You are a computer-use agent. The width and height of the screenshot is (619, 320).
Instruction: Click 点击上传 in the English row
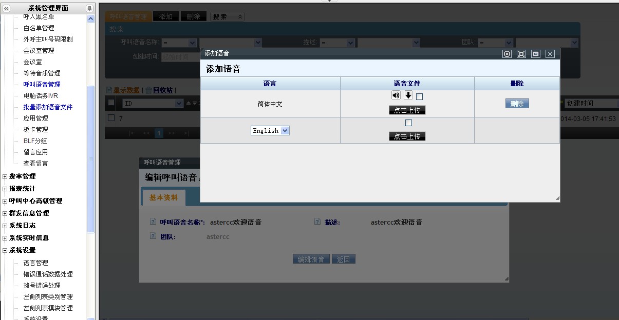[407, 136]
